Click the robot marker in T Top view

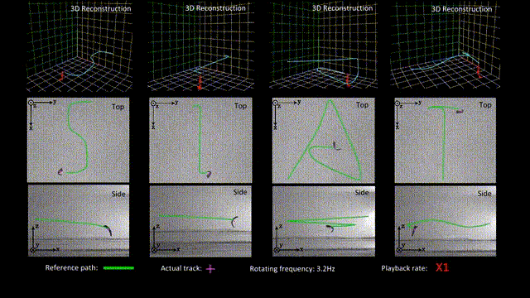(x=460, y=111)
